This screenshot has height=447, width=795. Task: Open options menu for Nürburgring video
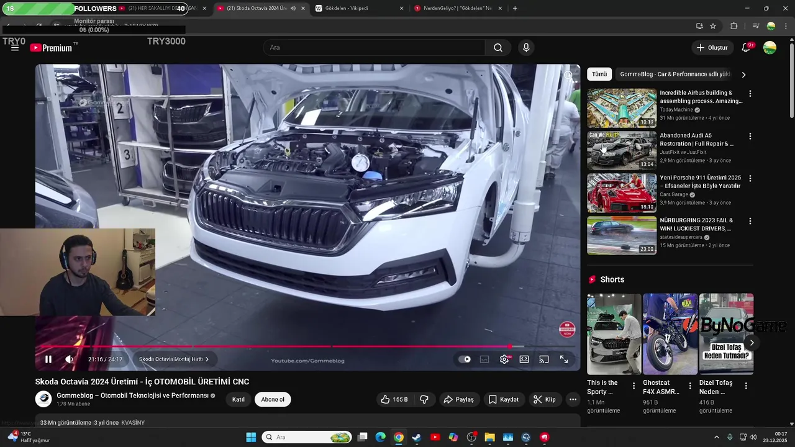[x=750, y=221]
